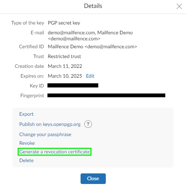This screenshot has width=186, height=190.
Task: Click the Fingerprint field label
Action: pos(32,96)
